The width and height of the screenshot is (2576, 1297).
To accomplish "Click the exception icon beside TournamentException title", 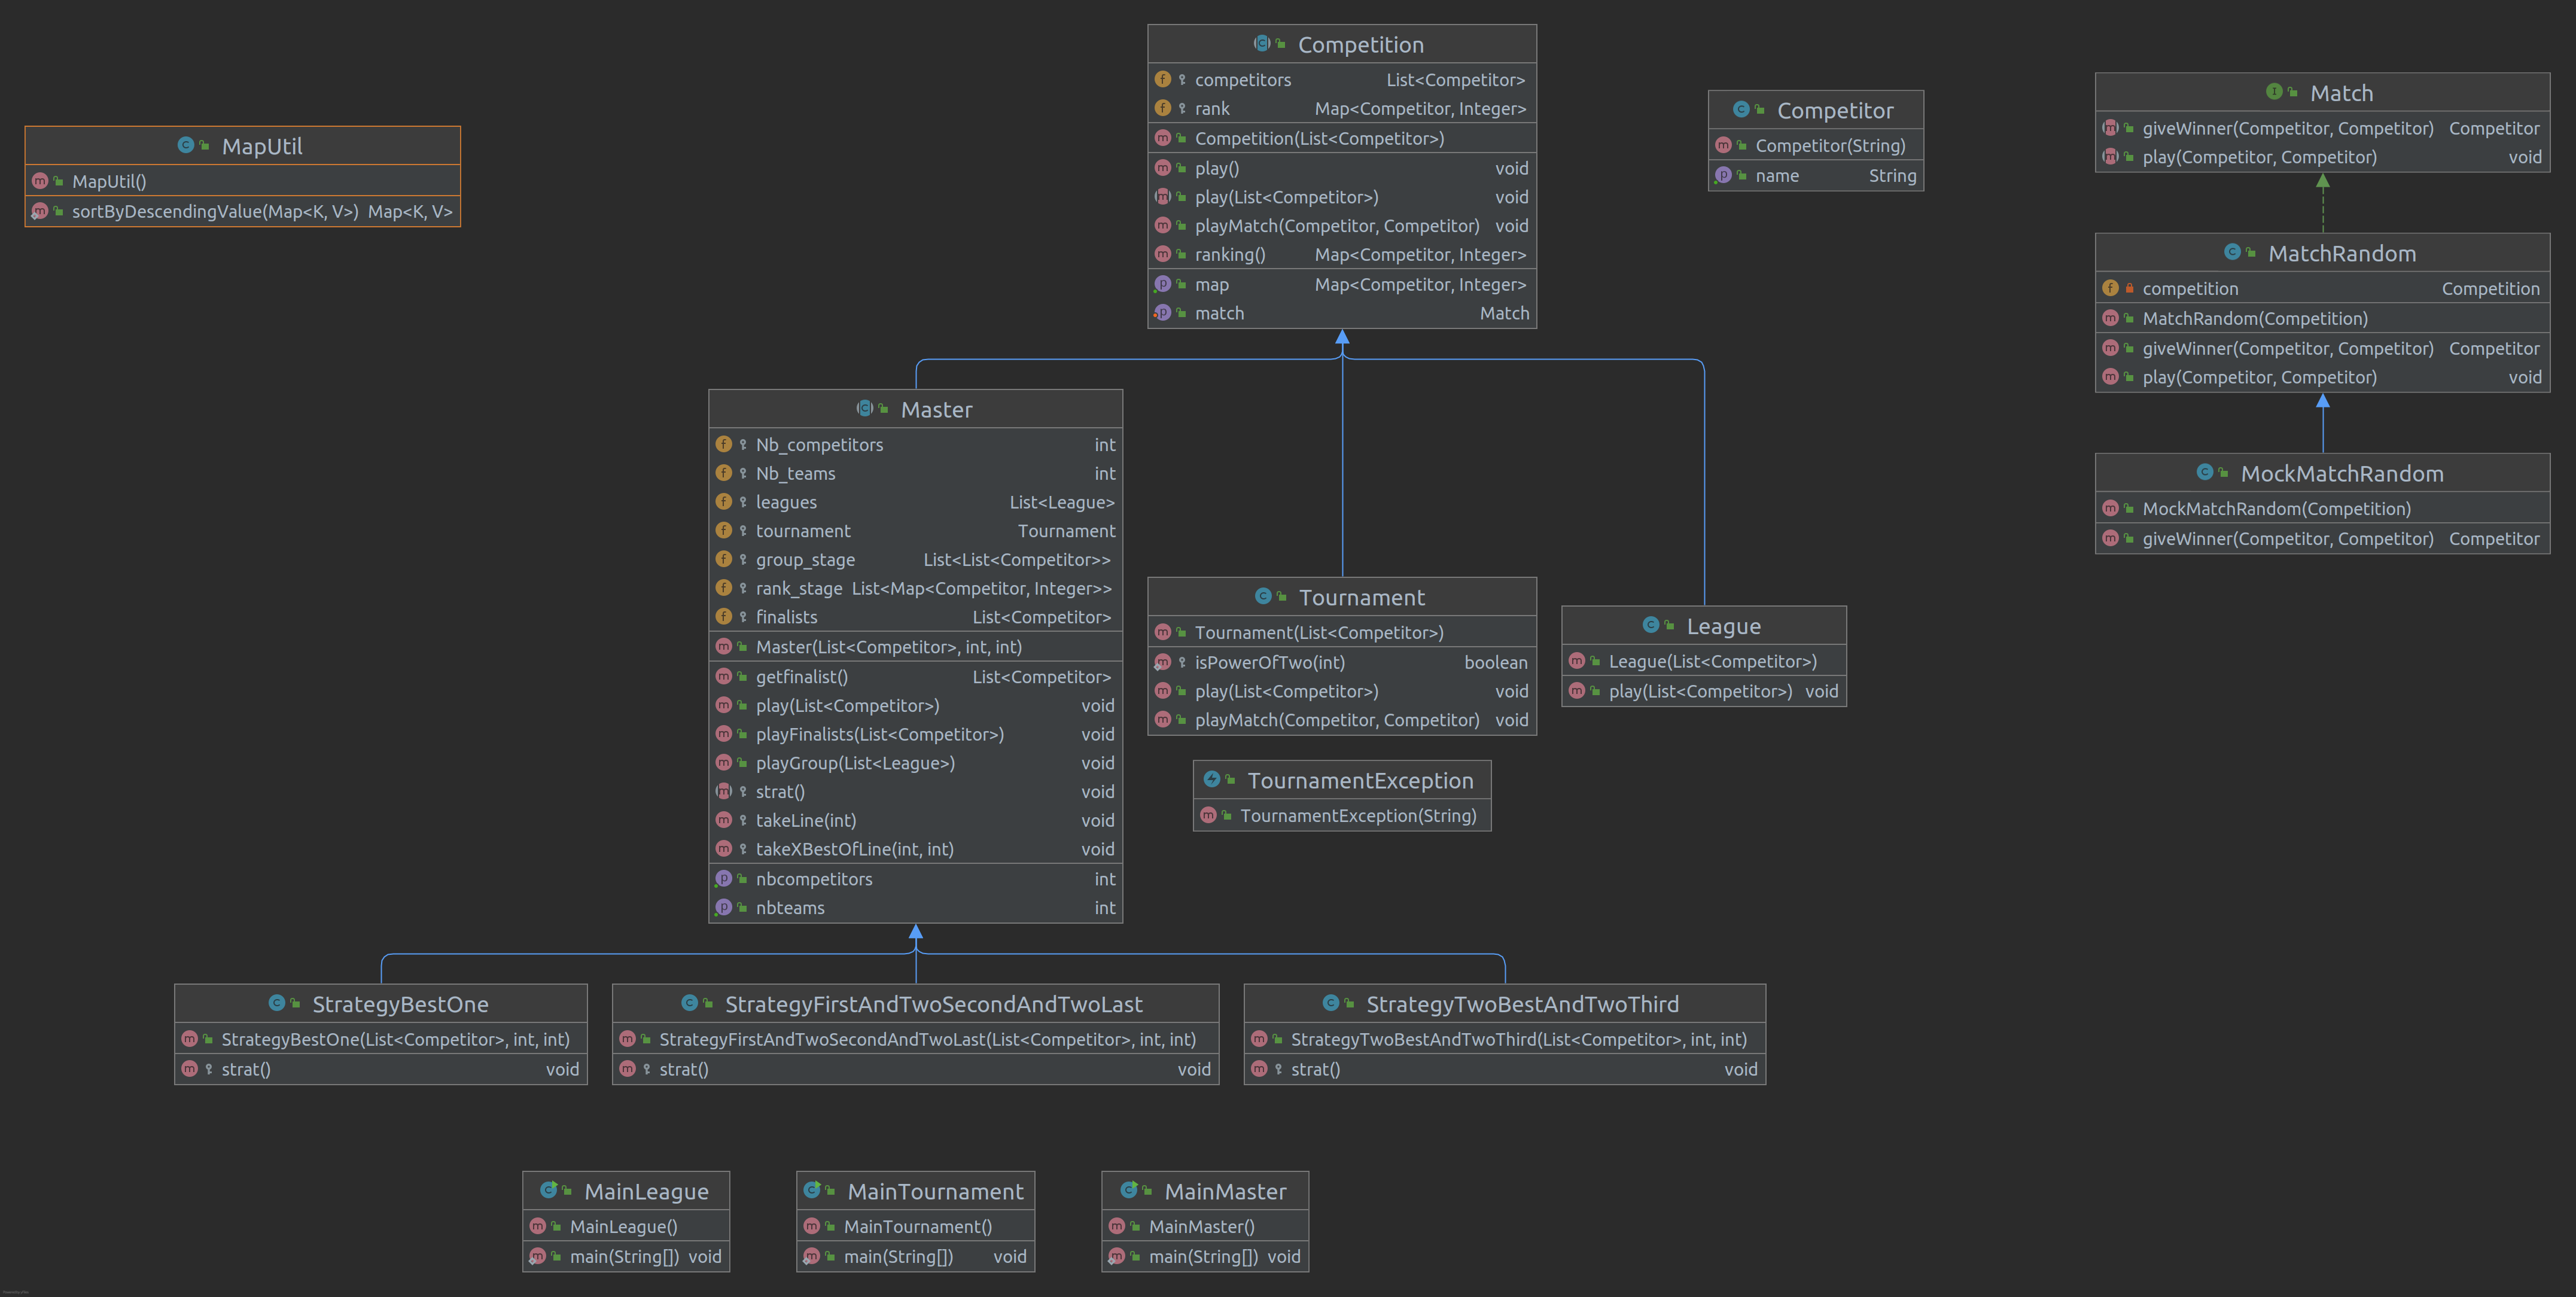I will click(x=1212, y=779).
